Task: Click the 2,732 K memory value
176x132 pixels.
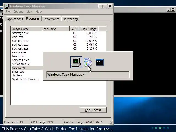Action: click(x=92, y=37)
